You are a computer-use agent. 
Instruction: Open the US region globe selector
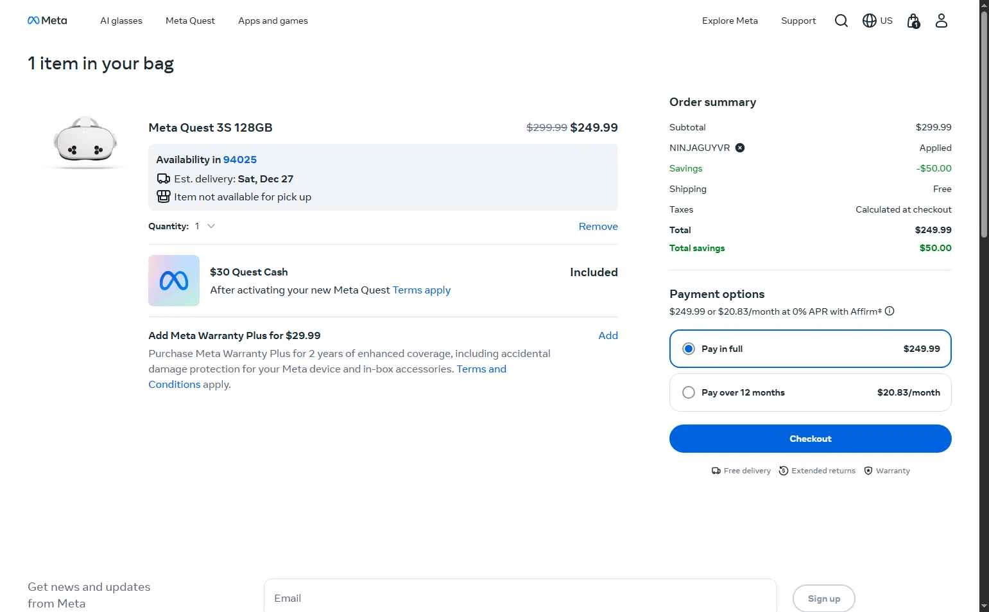pyautogui.click(x=877, y=21)
